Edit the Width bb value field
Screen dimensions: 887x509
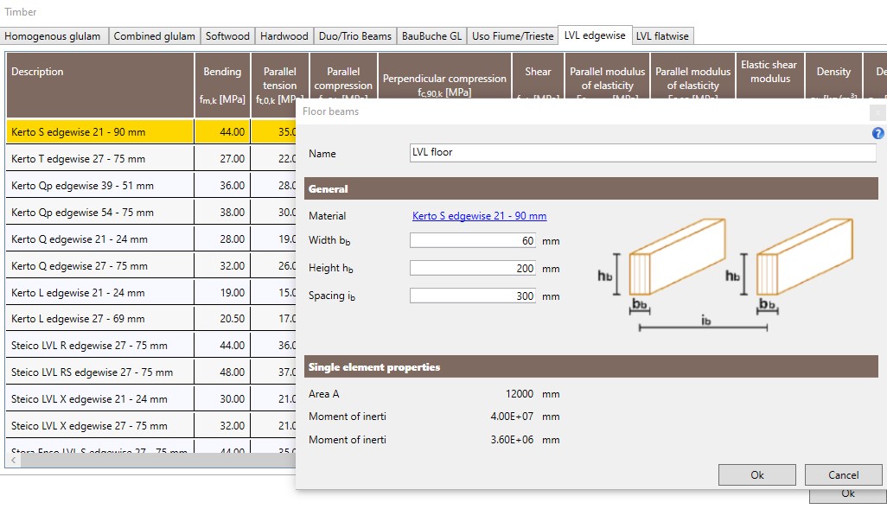[473, 241]
